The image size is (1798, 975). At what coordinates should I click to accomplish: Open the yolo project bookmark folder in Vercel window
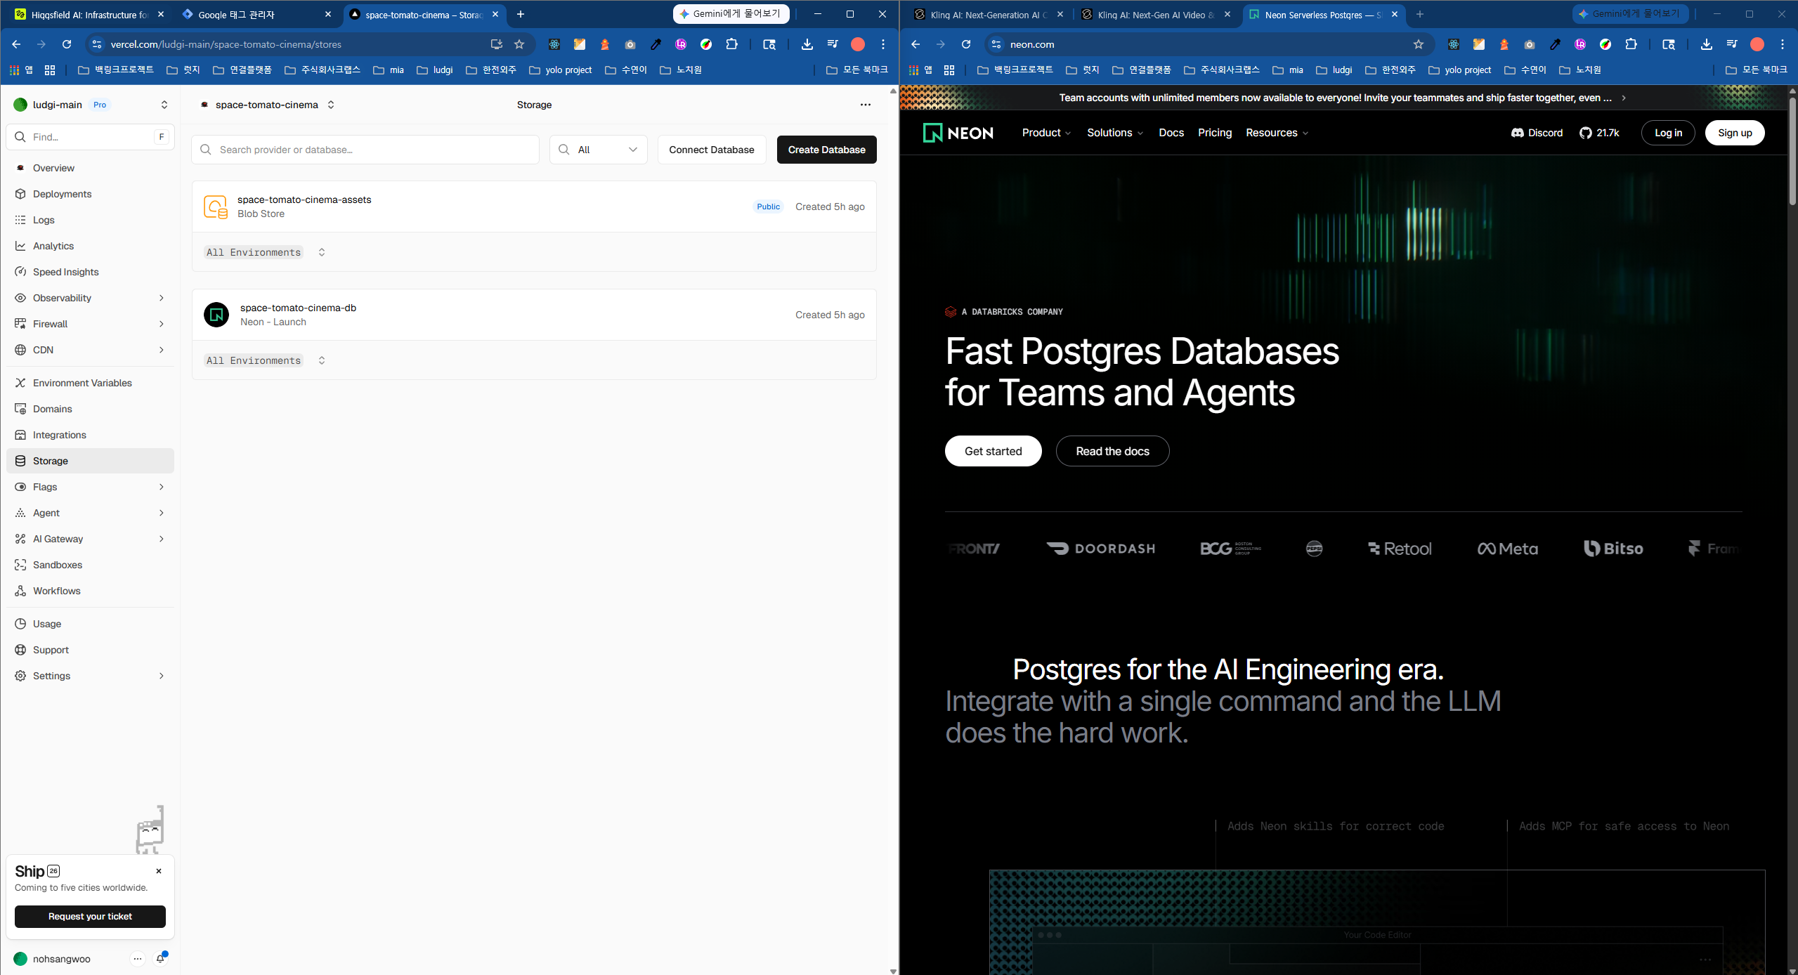[x=561, y=70]
